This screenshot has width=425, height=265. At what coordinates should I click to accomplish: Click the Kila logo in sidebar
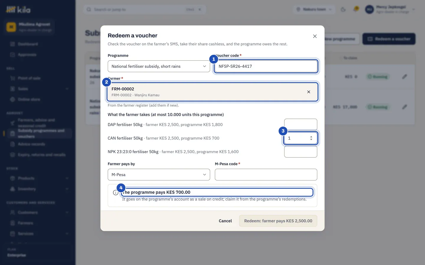[18, 10]
